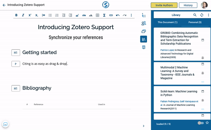Change H1 style of Getting started
Image resolution: width=211 pixels, height=130 pixels.
(15, 52)
